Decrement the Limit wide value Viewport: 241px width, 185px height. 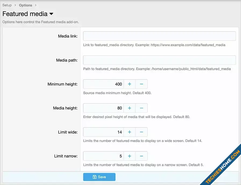[x=141, y=132]
